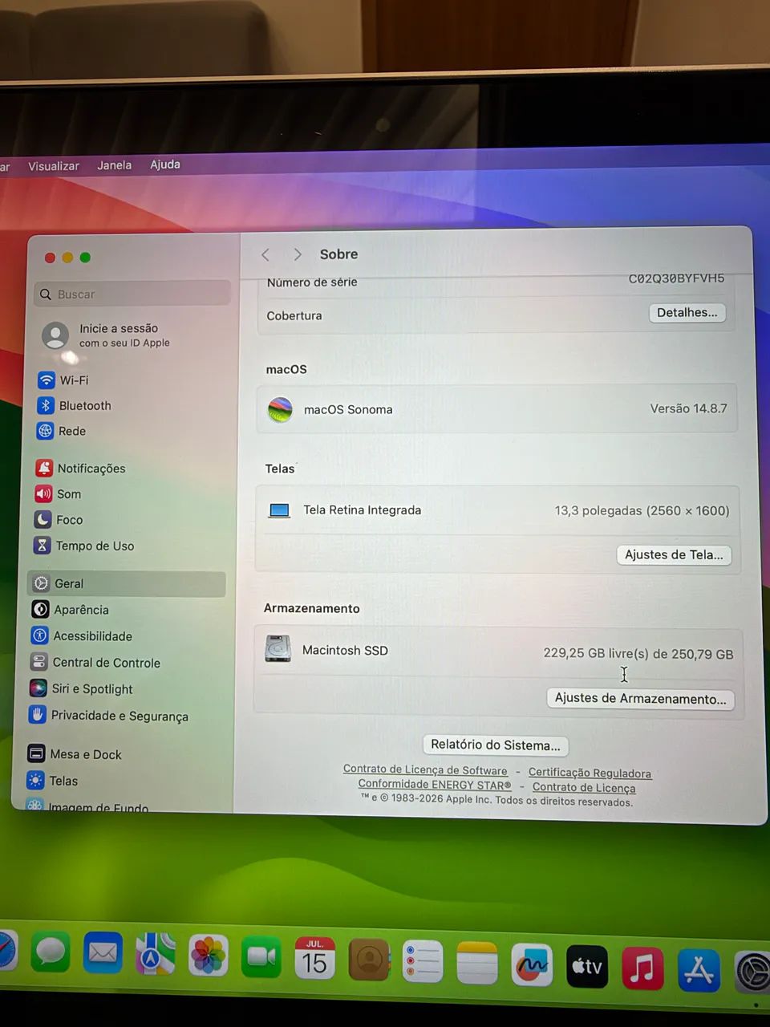Launch Mail from the Dock

[103, 952]
